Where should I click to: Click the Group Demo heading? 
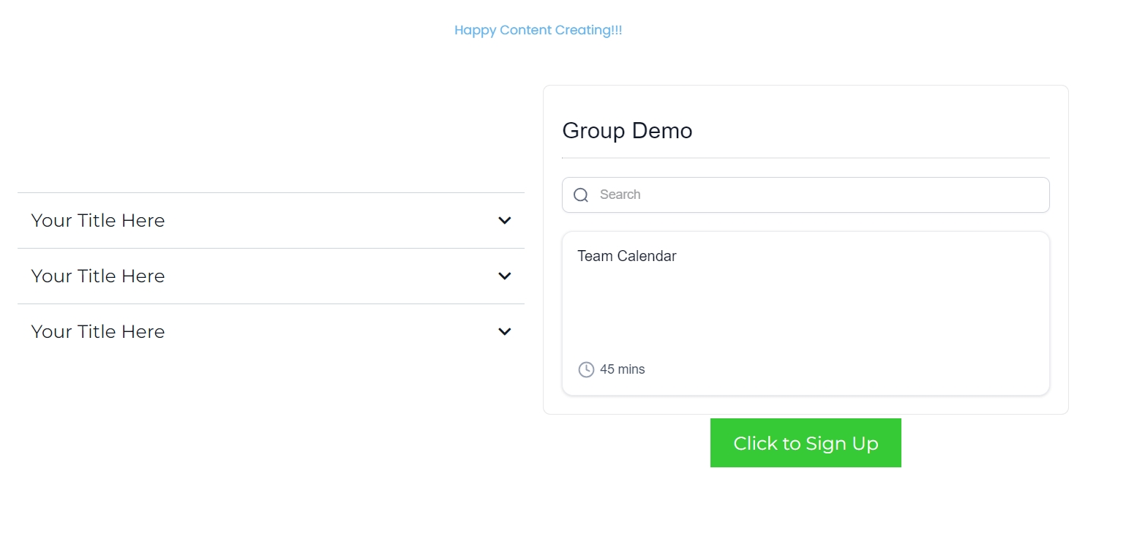(627, 131)
